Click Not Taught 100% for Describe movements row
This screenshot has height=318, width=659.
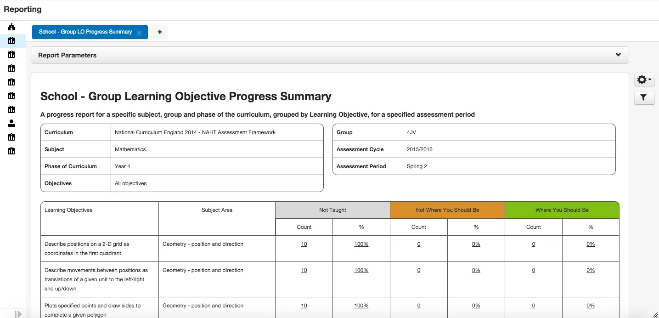[x=361, y=270]
